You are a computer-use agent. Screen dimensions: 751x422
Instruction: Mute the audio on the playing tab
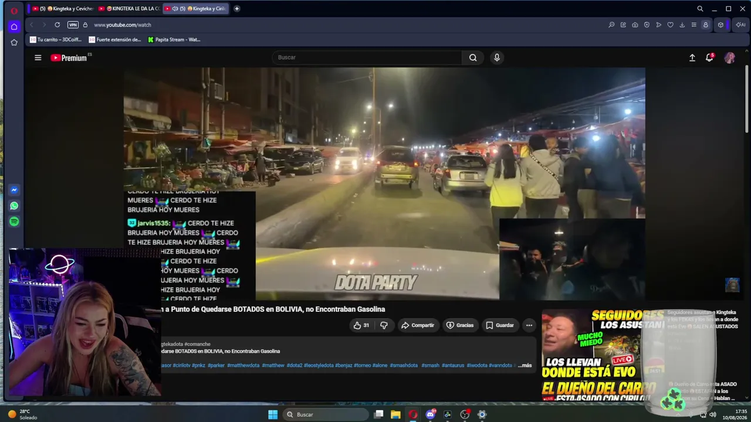click(175, 9)
